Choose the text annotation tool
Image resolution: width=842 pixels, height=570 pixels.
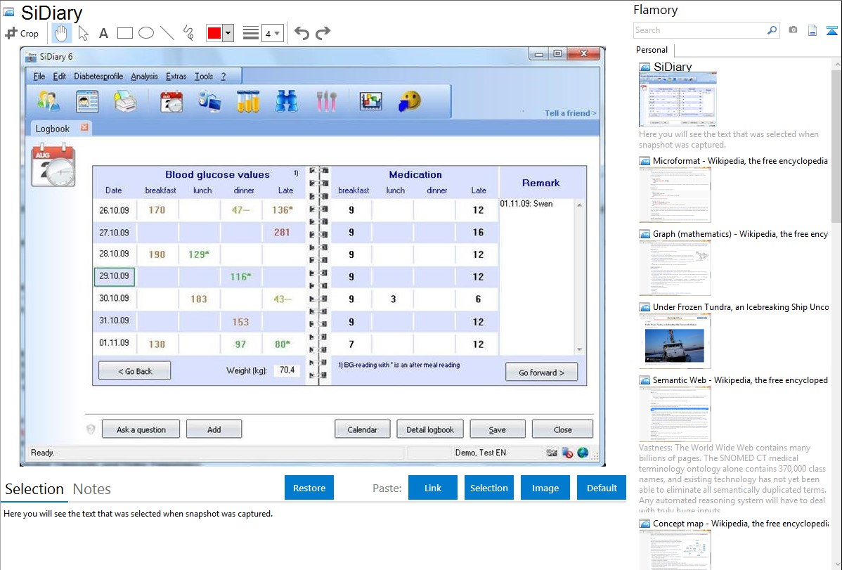[x=103, y=33]
